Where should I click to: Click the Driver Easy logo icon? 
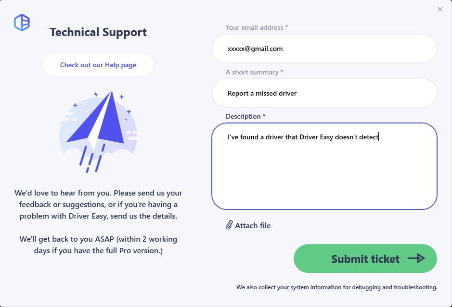22,23
